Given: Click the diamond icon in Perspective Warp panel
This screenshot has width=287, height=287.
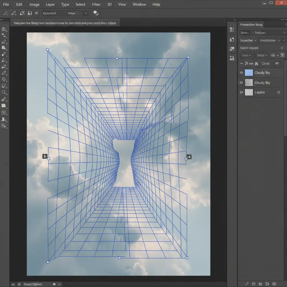Looking at the screenshot, I should [x=282, y=48].
